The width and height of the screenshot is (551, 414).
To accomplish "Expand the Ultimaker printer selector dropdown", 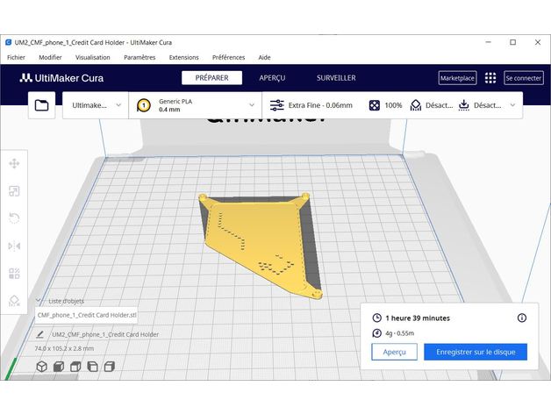I will click(95, 105).
